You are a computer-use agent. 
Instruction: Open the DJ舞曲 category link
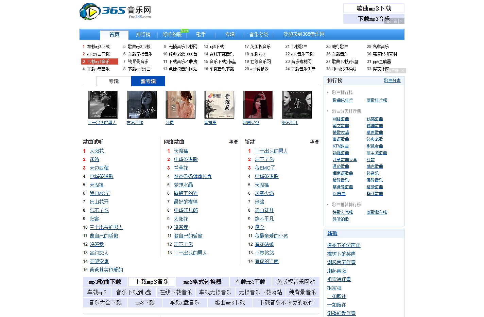tap(339, 194)
